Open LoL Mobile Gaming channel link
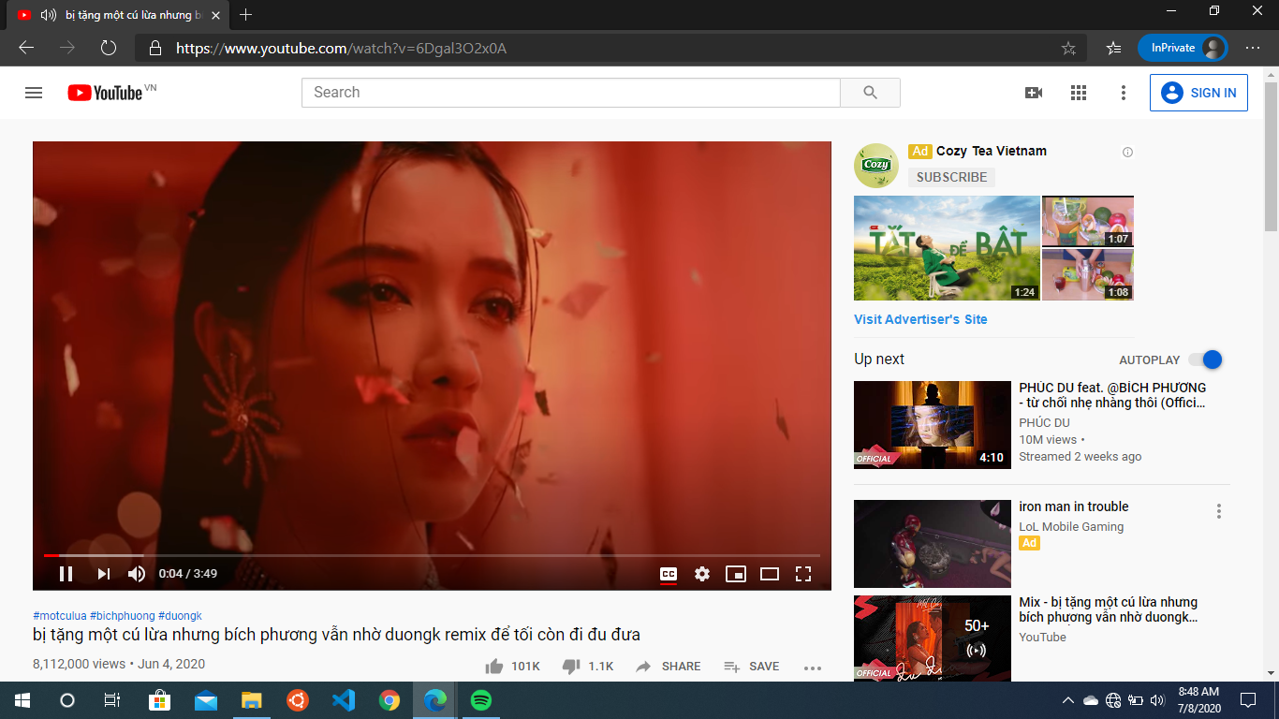 pos(1071,527)
